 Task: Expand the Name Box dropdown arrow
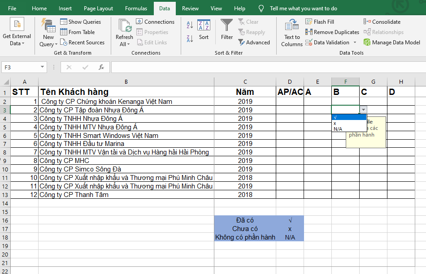[x=43, y=67]
